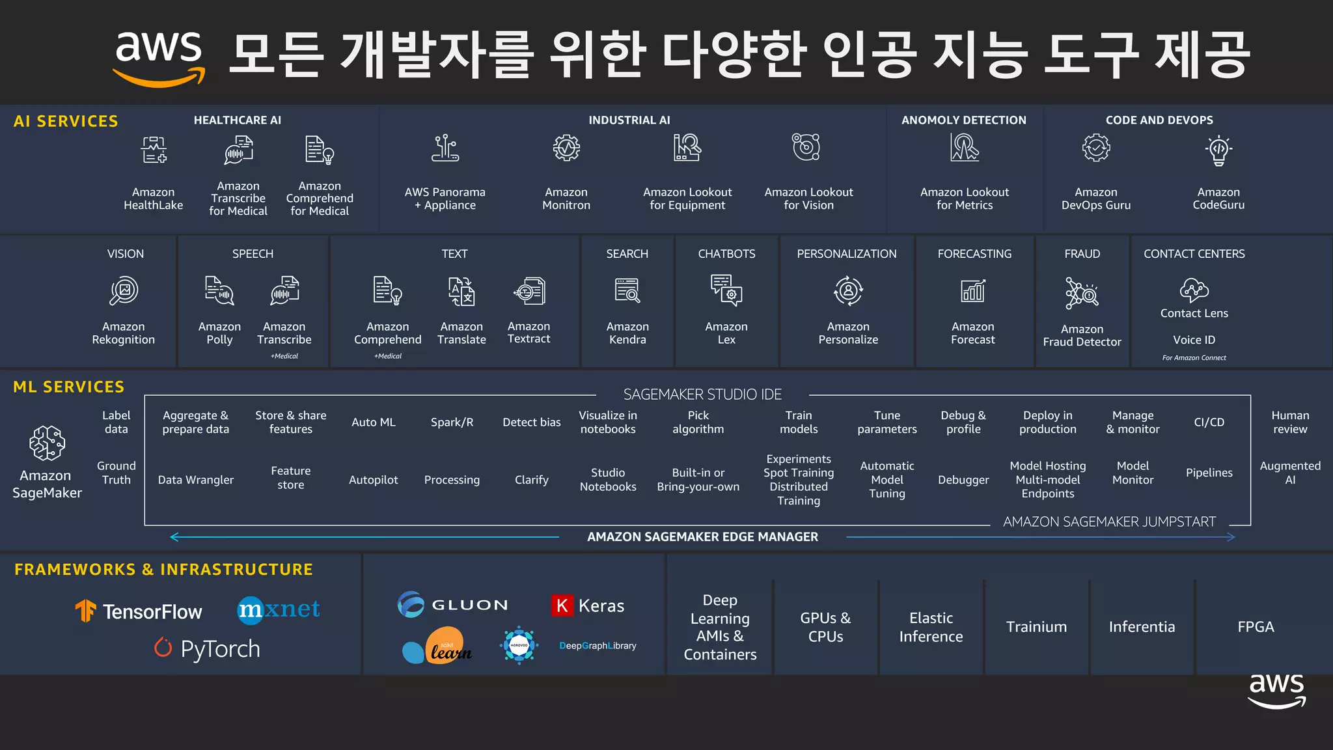
Task: Click the Amazon SageMaker Edge Manager label
Action: tap(702, 536)
